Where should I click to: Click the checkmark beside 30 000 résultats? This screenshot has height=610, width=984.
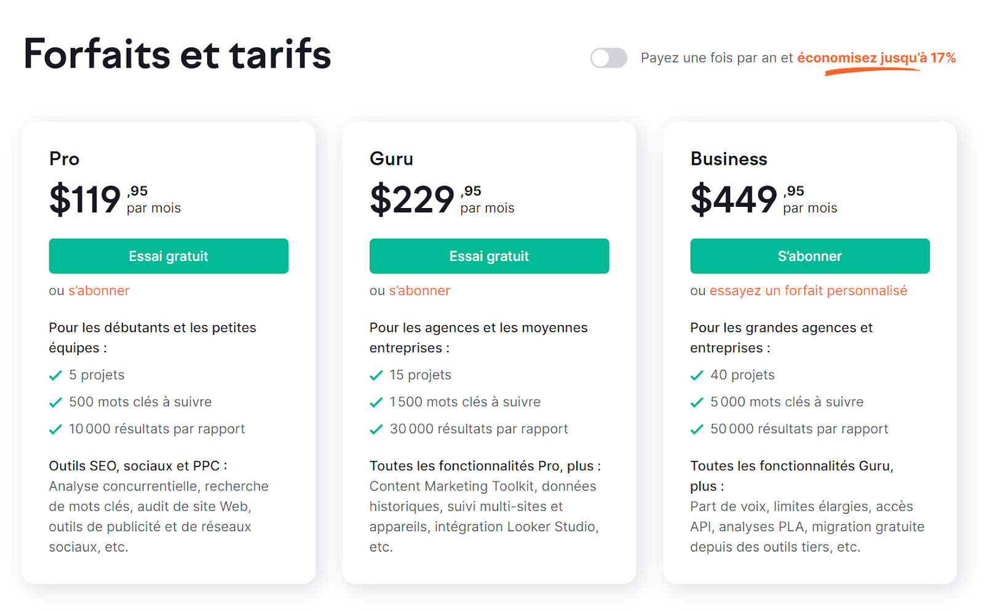pos(376,430)
